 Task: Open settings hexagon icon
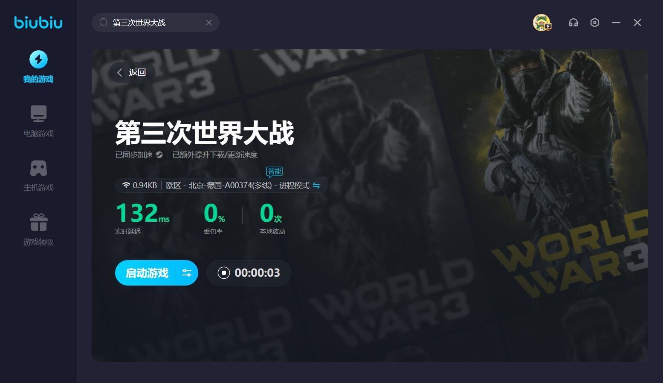tap(595, 23)
